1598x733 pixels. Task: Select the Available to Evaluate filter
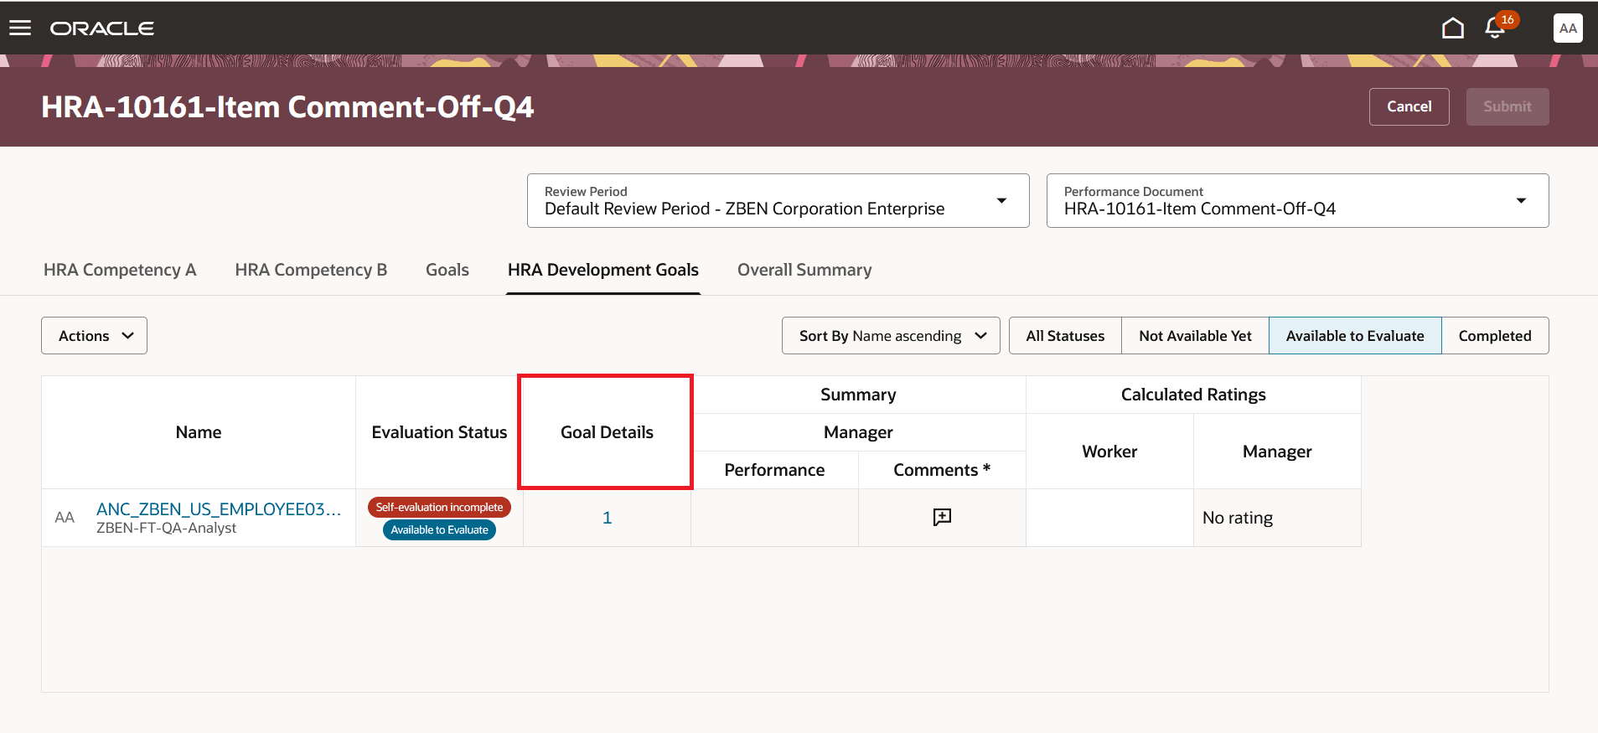(x=1355, y=335)
